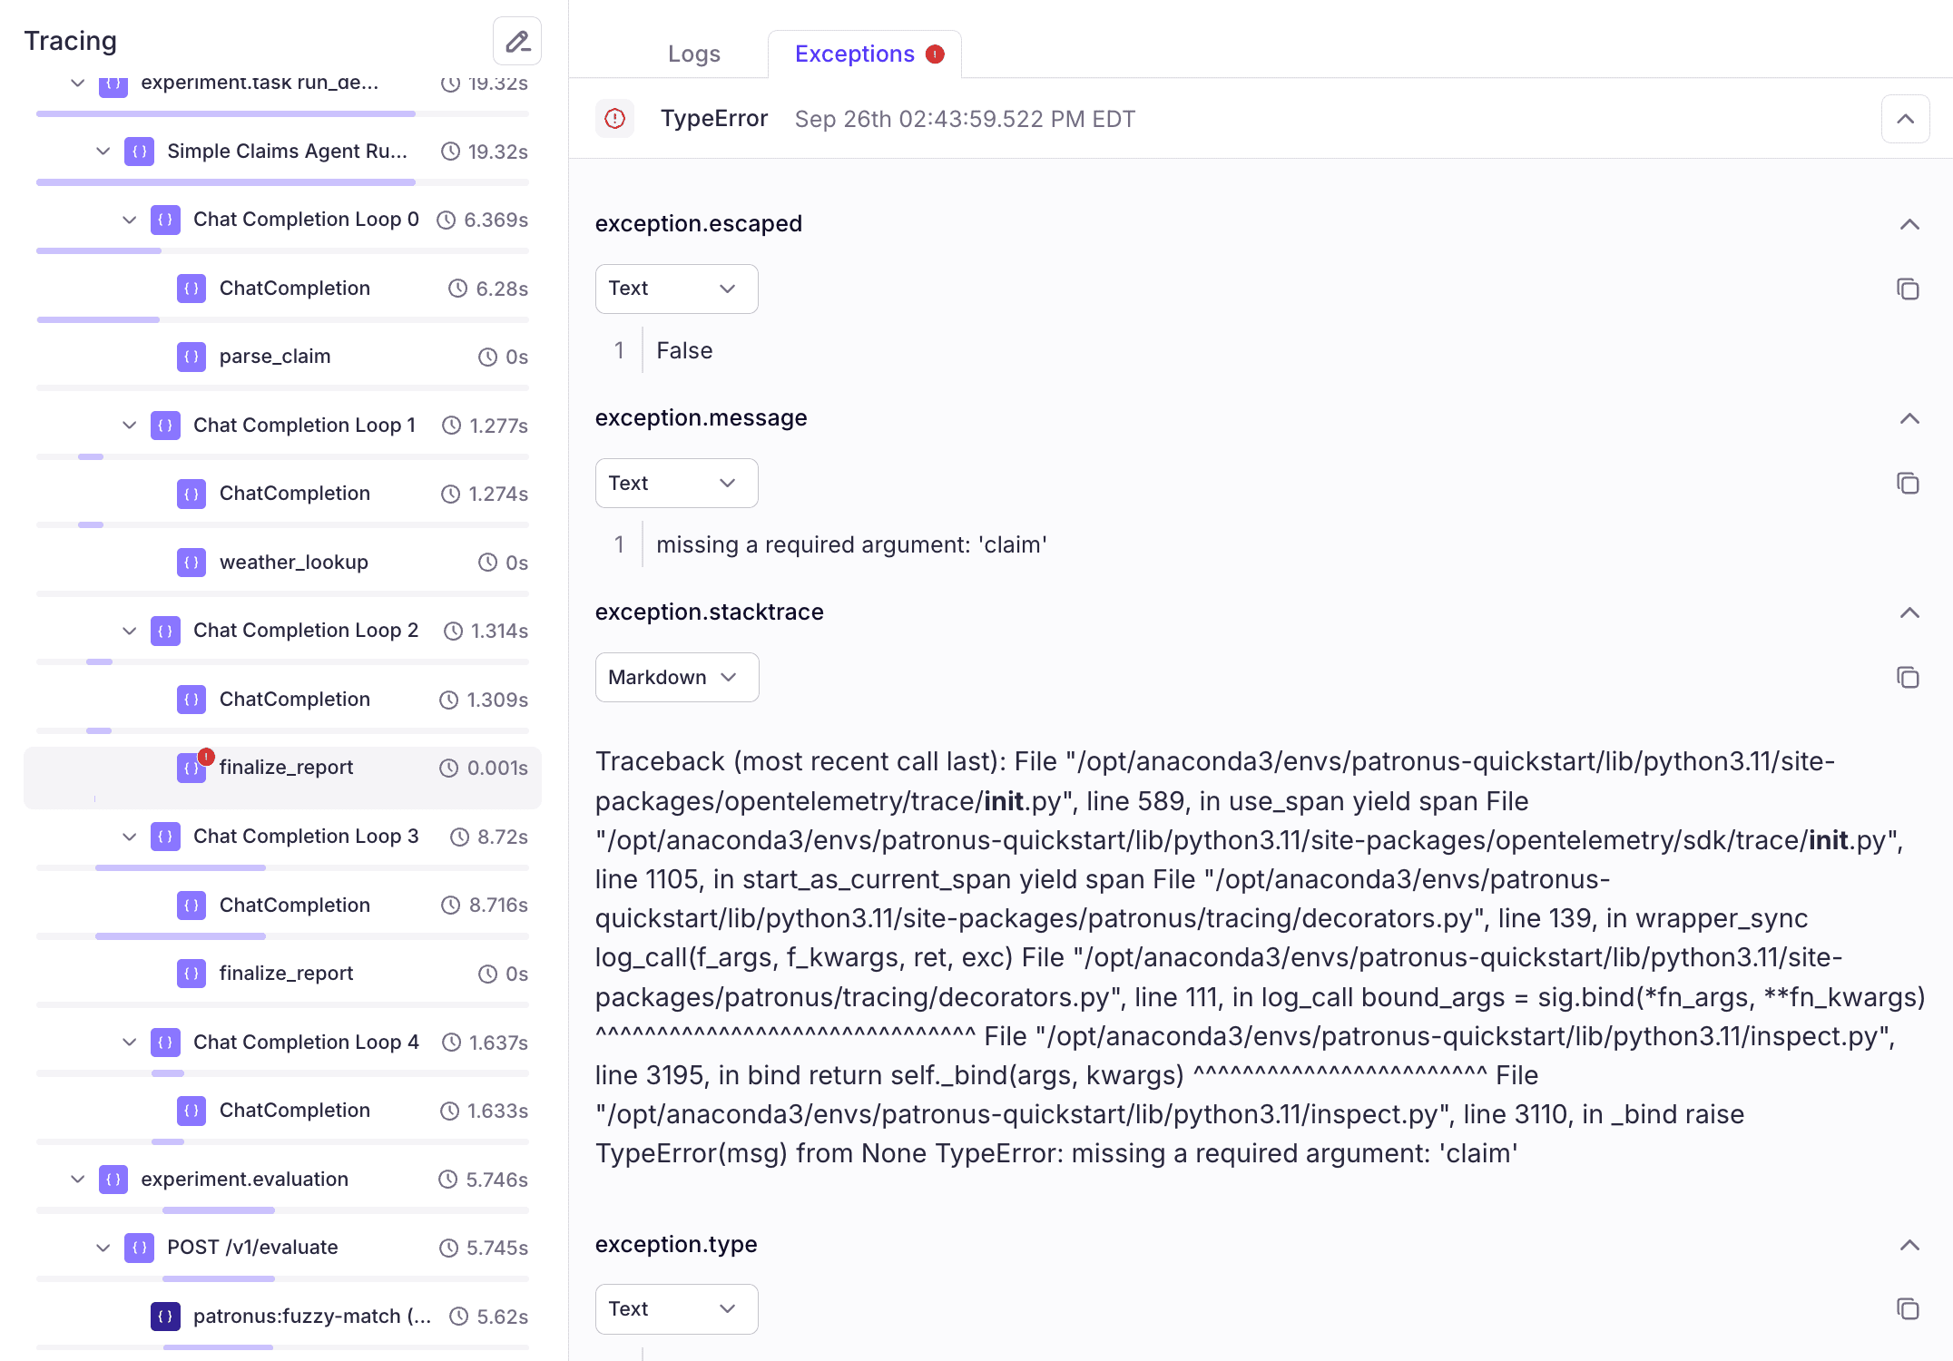1953x1361 pixels.
Task: Open the Text format dropdown under exception.message
Action: pos(676,484)
